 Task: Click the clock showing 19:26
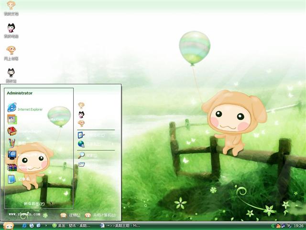point(298,226)
